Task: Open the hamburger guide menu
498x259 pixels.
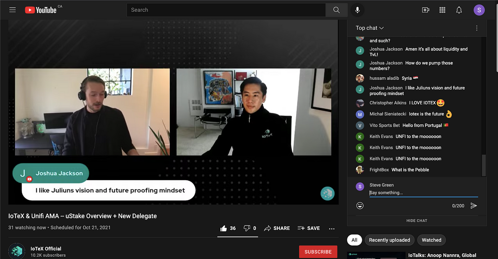Action: pyautogui.click(x=12, y=10)
